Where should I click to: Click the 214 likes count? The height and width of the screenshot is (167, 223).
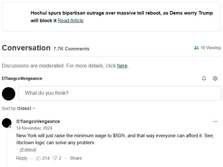(46, 158)
